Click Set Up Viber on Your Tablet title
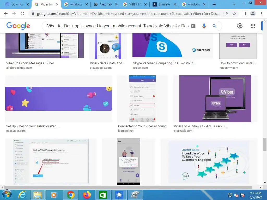 [33, 126]
